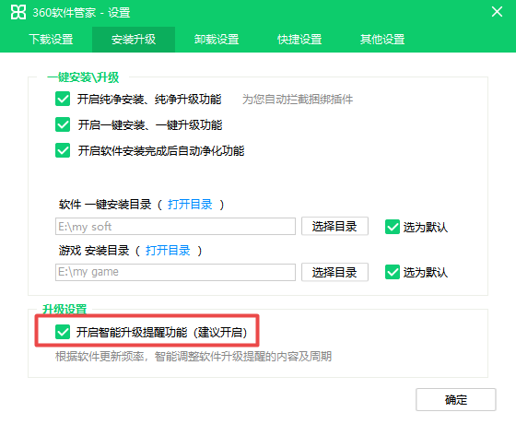Image resolution: width=516 pixels, height=424 pixels.
Task: Open the 卸载设置 tab
Action: click(217, 40)
